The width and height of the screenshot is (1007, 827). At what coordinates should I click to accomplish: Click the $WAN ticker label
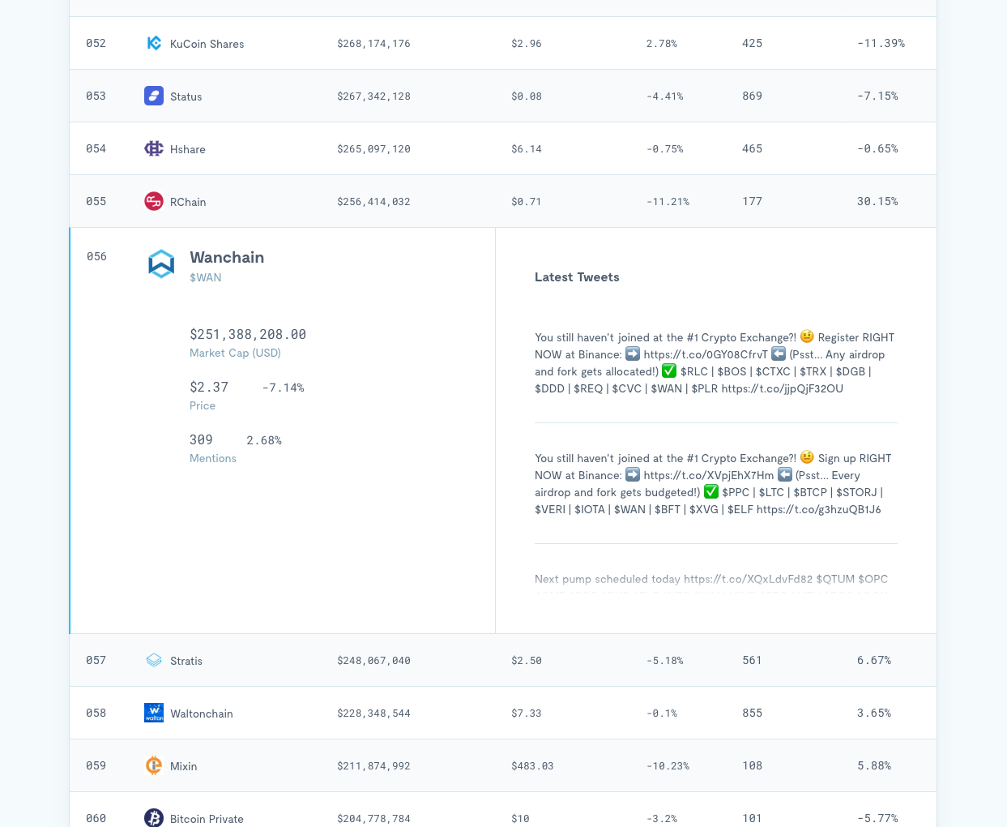click(x=205, y=277)
